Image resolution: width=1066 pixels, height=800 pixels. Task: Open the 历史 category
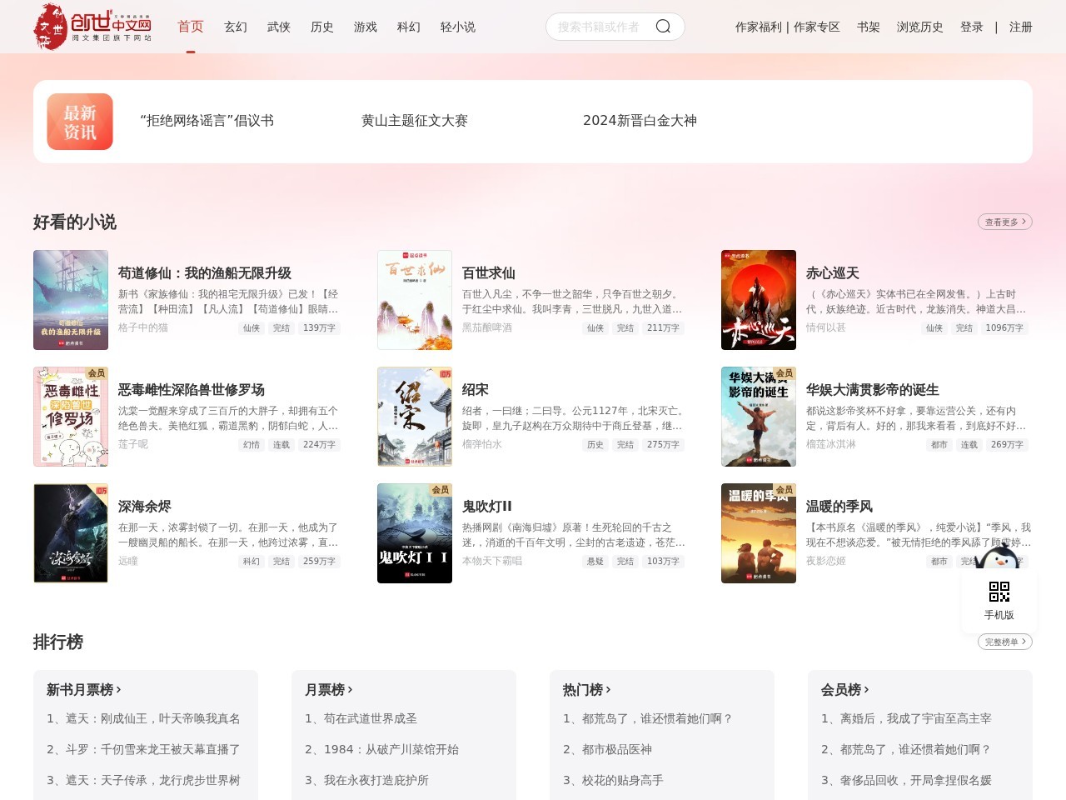pos(322,27)
